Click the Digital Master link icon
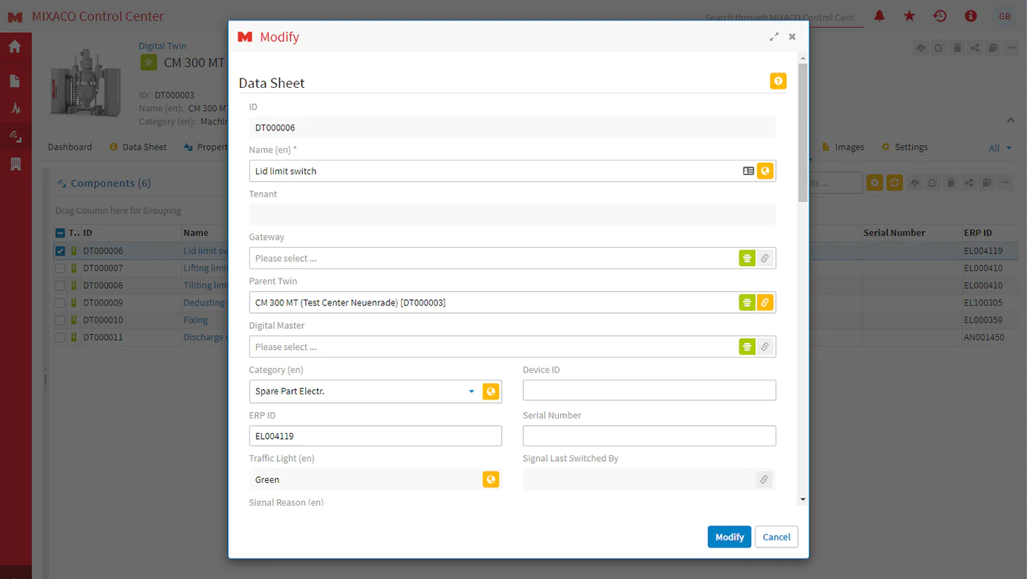The height and width of the screenshot is (579, 1027). pos(765,347)
